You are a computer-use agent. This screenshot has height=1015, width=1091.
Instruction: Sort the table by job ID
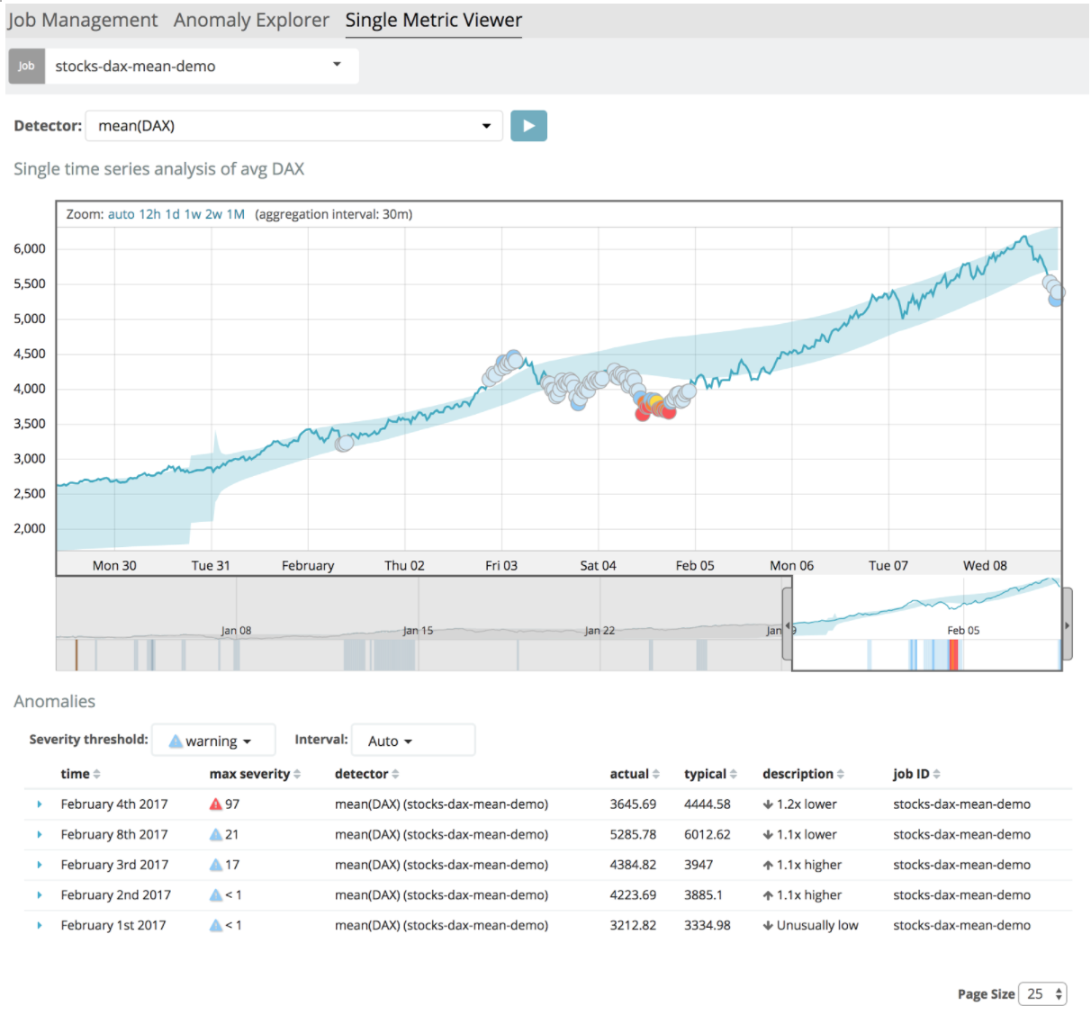pos(915,774)
